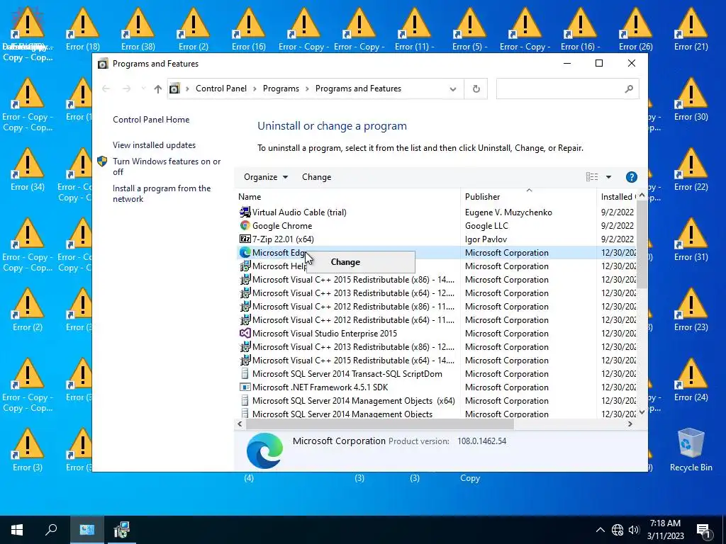Select the Error (31) desktop shortcut
Image resolution: width=726 pixels, height=544 pixels.
tap(691, 239)
